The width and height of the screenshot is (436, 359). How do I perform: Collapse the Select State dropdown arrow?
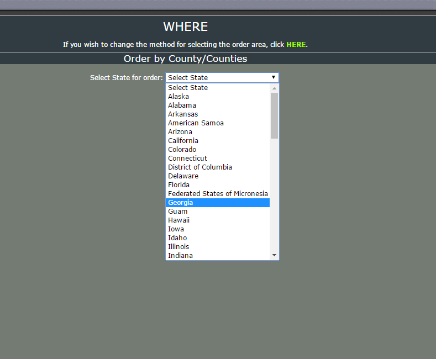(x=273, y=78)
